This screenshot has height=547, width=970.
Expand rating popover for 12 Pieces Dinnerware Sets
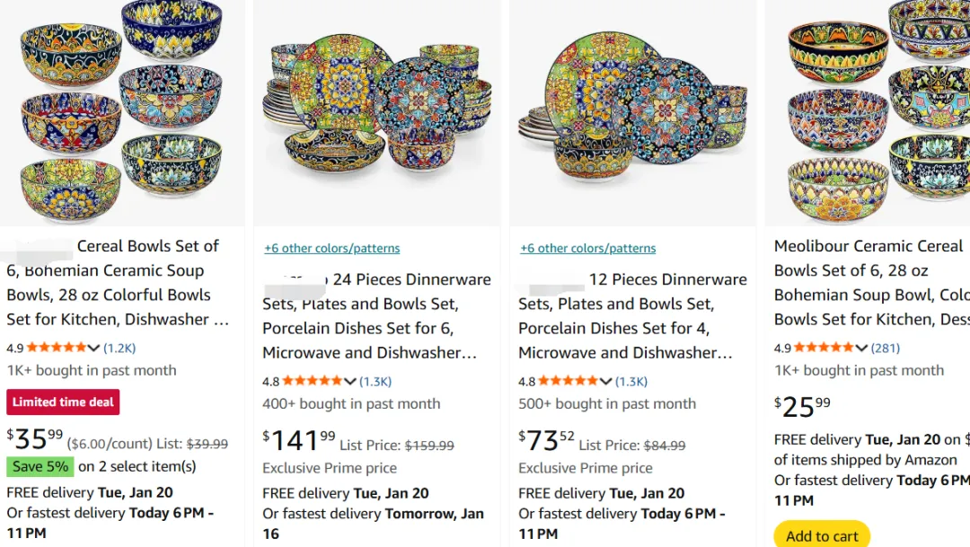point(606,382)
